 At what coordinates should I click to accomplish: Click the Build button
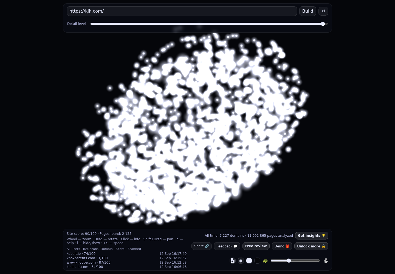(308, 11)
